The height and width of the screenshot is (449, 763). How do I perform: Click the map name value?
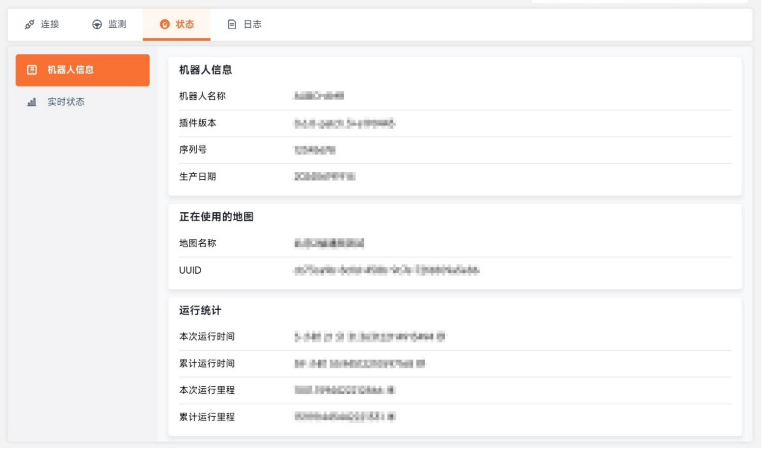329,243
